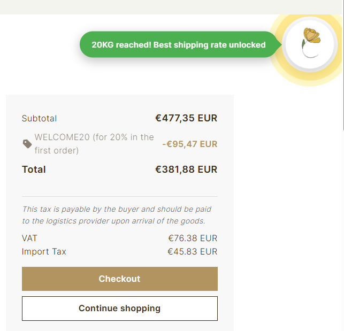Select the €76.38 EUR VAT amount

(193, 238)
